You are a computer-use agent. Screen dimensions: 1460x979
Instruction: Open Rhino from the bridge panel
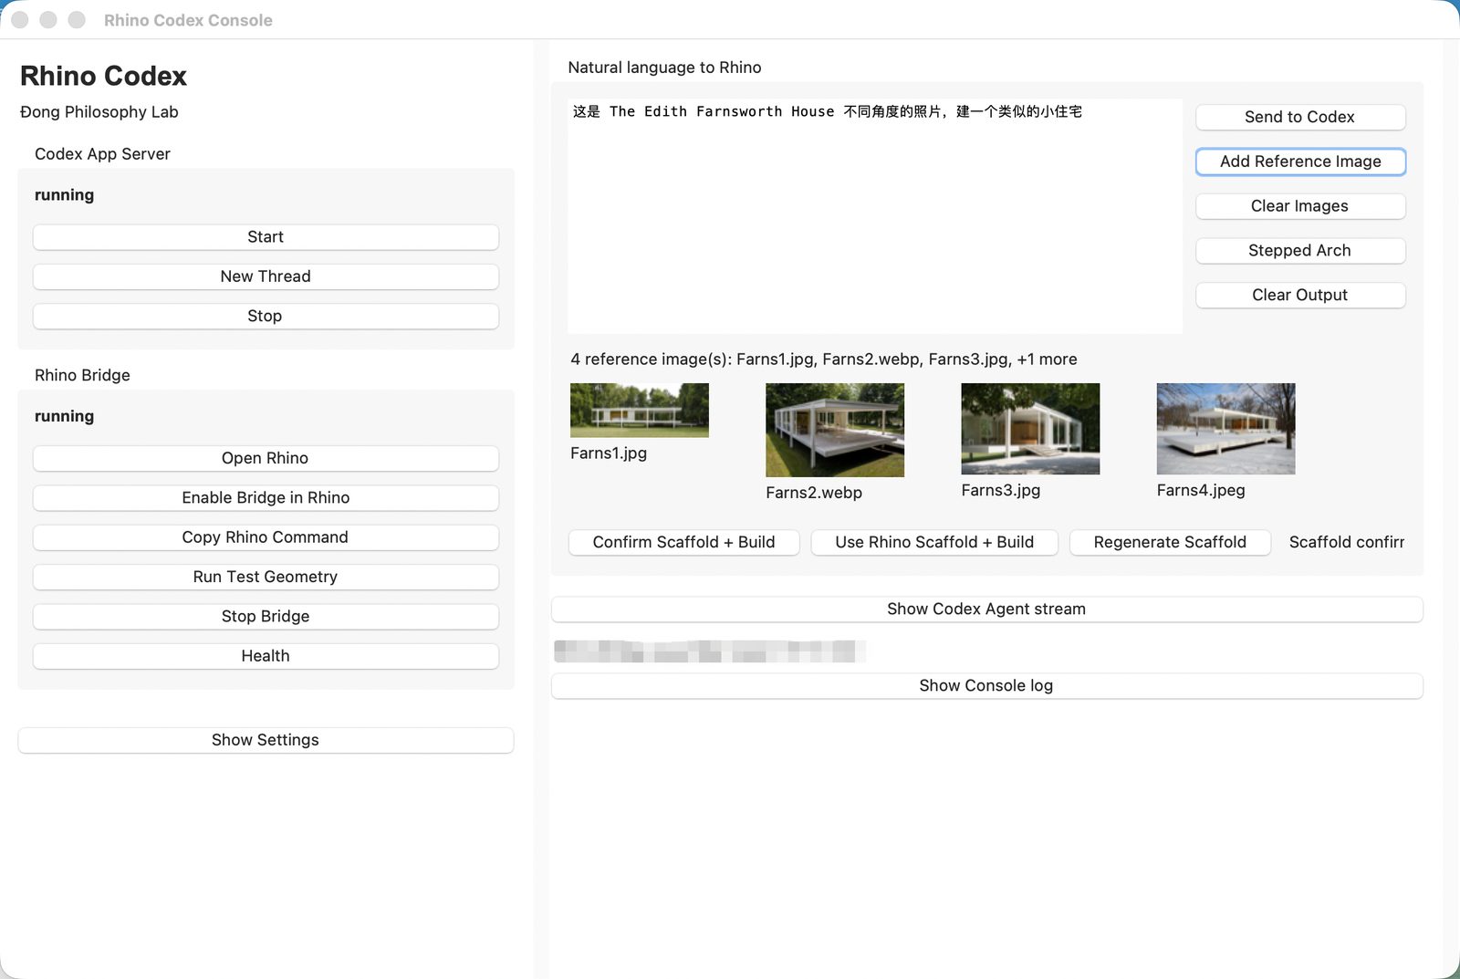point(266,458)
